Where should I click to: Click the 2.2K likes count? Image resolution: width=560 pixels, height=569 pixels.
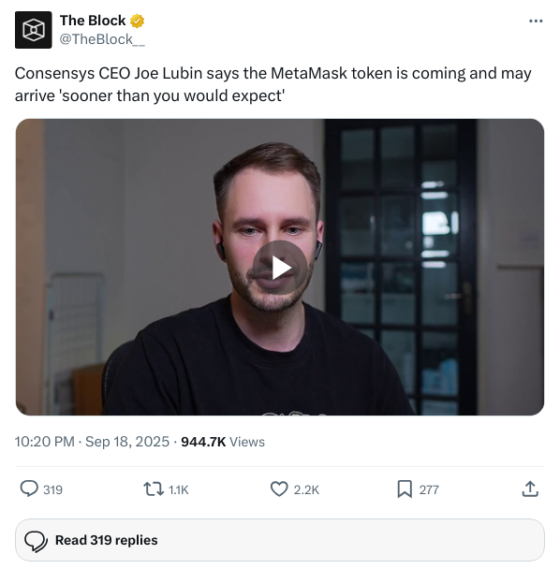[x=306, y=489]
